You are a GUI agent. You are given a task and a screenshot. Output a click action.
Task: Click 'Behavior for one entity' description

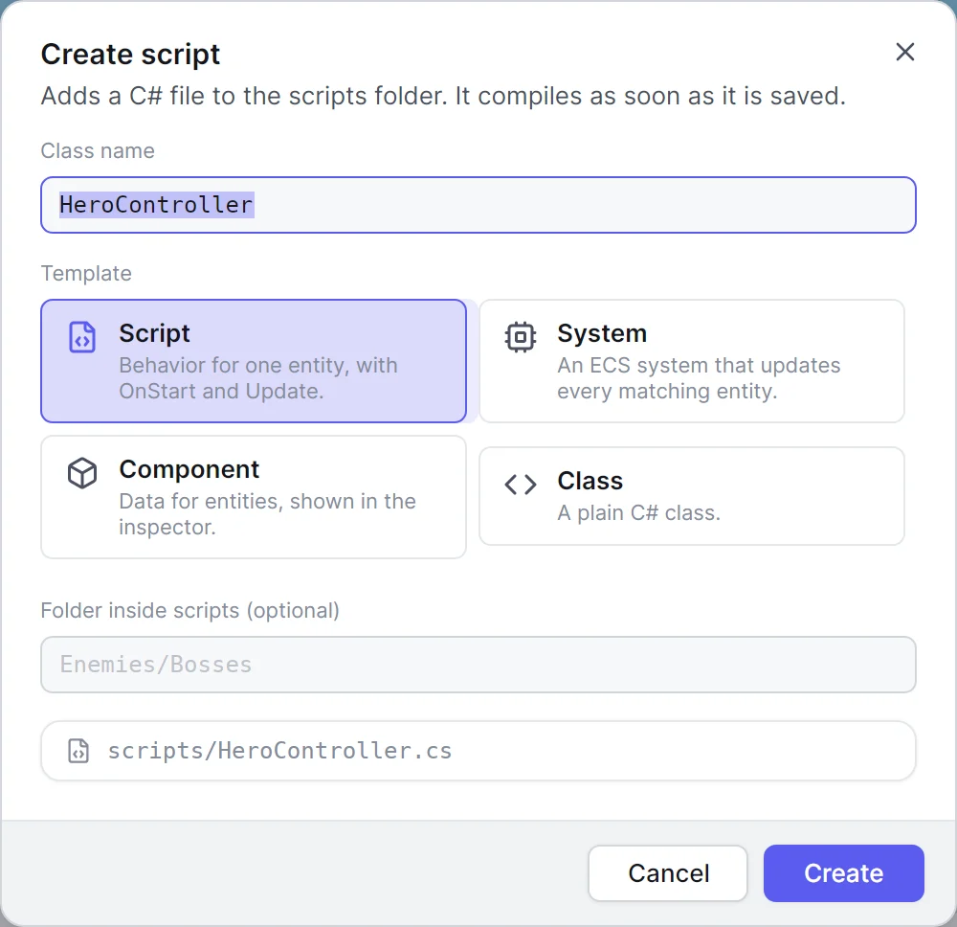258,378
